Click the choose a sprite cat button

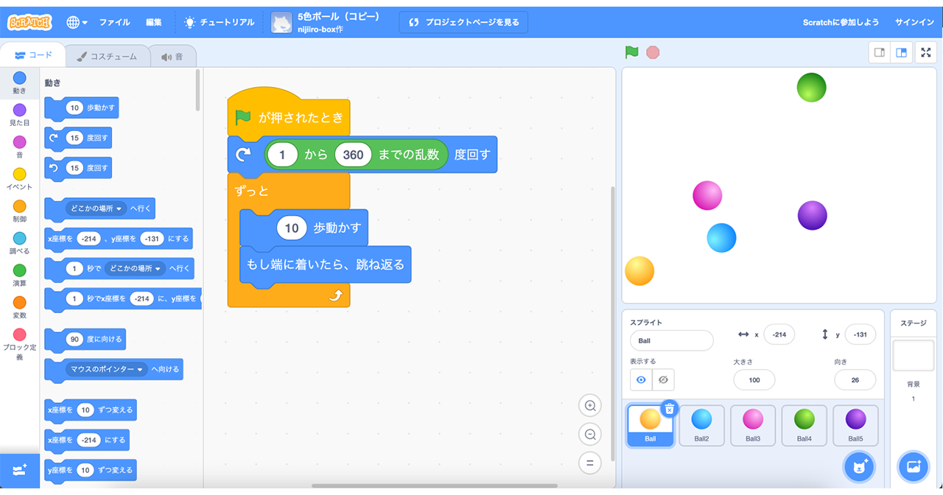point(858,467)
